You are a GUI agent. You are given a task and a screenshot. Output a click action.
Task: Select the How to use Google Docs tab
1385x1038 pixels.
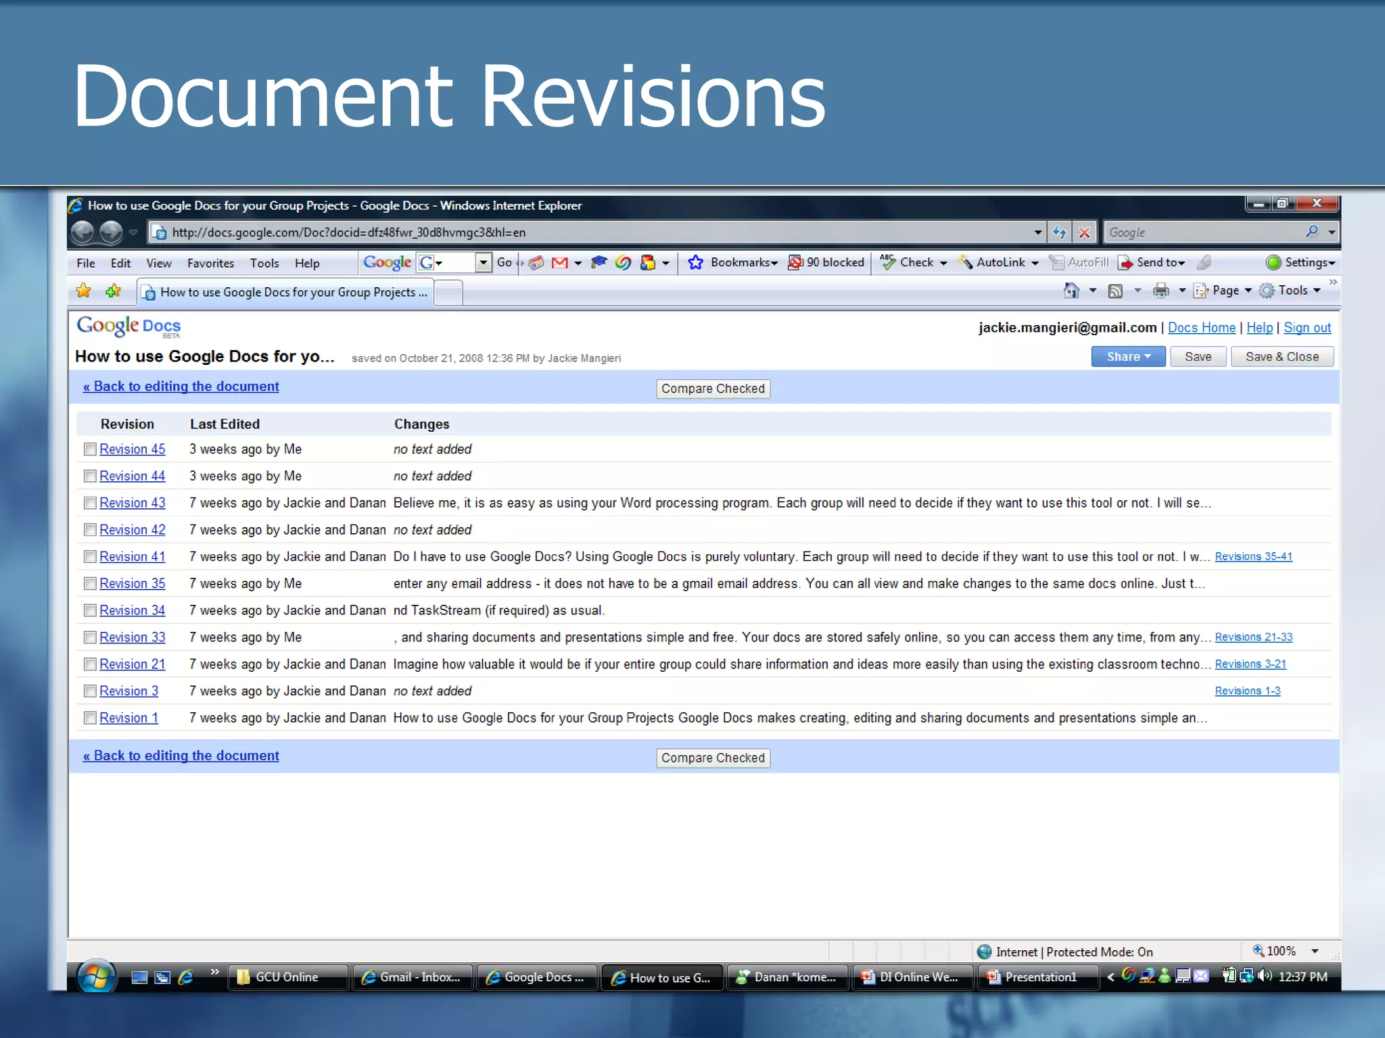coord(284,292)
